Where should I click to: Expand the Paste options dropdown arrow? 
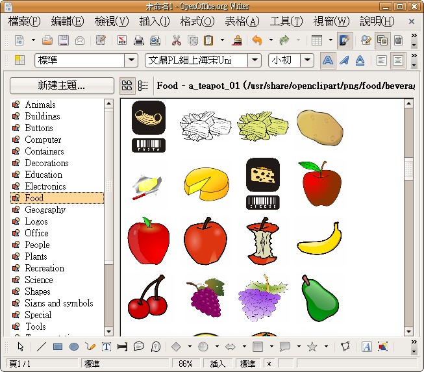pos(222,40)
